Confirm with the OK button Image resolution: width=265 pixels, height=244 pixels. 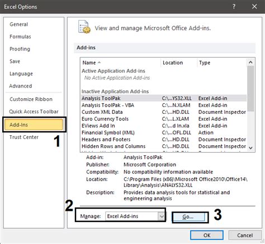[x=207, y=235]
